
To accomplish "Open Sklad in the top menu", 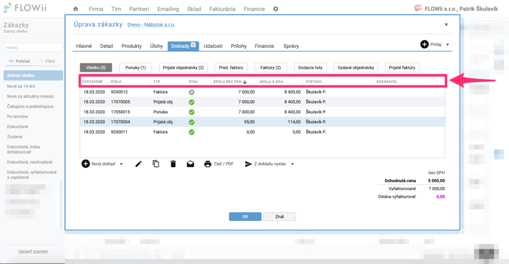I will tap(194, 9).
